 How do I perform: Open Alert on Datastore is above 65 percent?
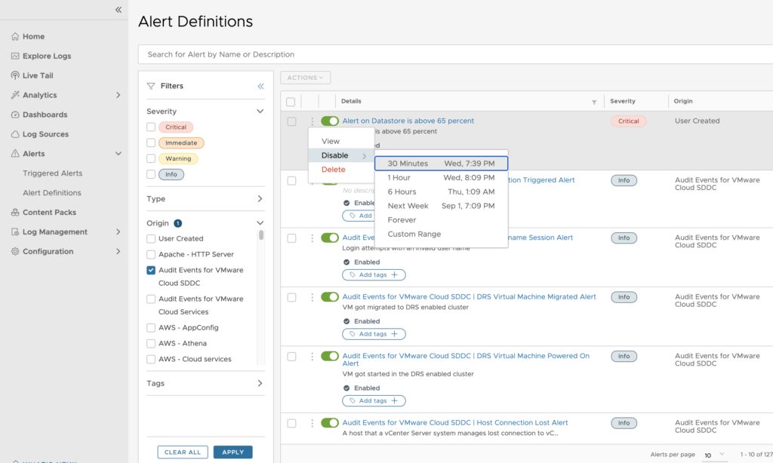pyautogui.click(x=408, y=121)
